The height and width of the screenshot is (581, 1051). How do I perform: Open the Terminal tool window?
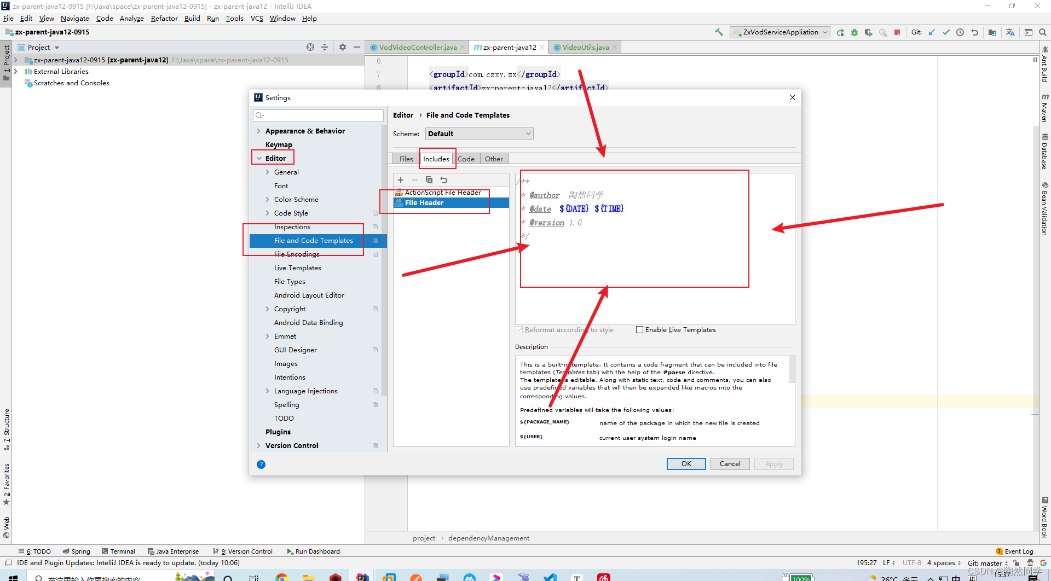pos(118,551)
